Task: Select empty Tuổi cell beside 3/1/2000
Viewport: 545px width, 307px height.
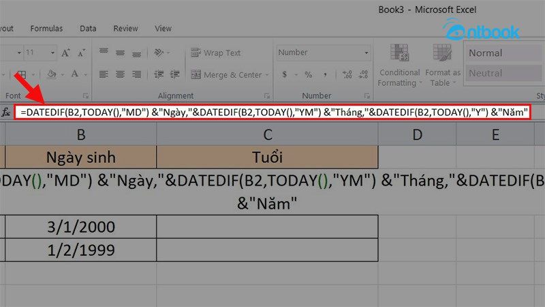Action: [x=267, y=227]
